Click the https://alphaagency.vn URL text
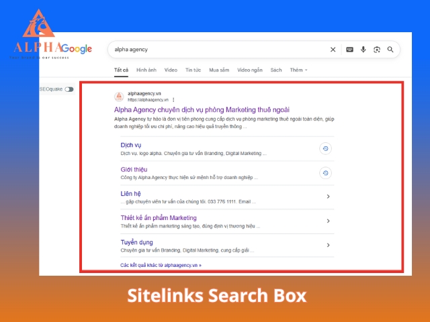 [148, 100]
